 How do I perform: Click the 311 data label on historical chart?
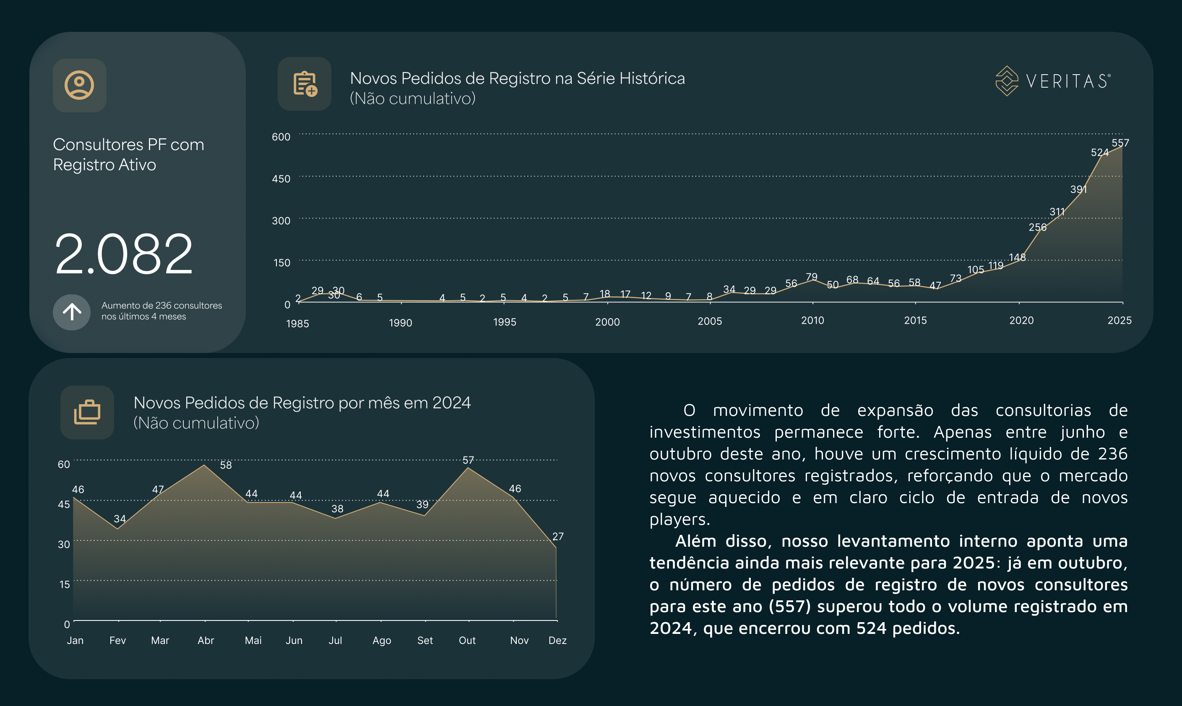[x=1057, y=212]
